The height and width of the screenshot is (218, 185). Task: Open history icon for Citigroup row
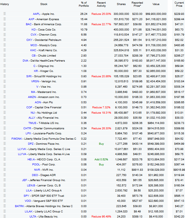(x=4, y=66)
